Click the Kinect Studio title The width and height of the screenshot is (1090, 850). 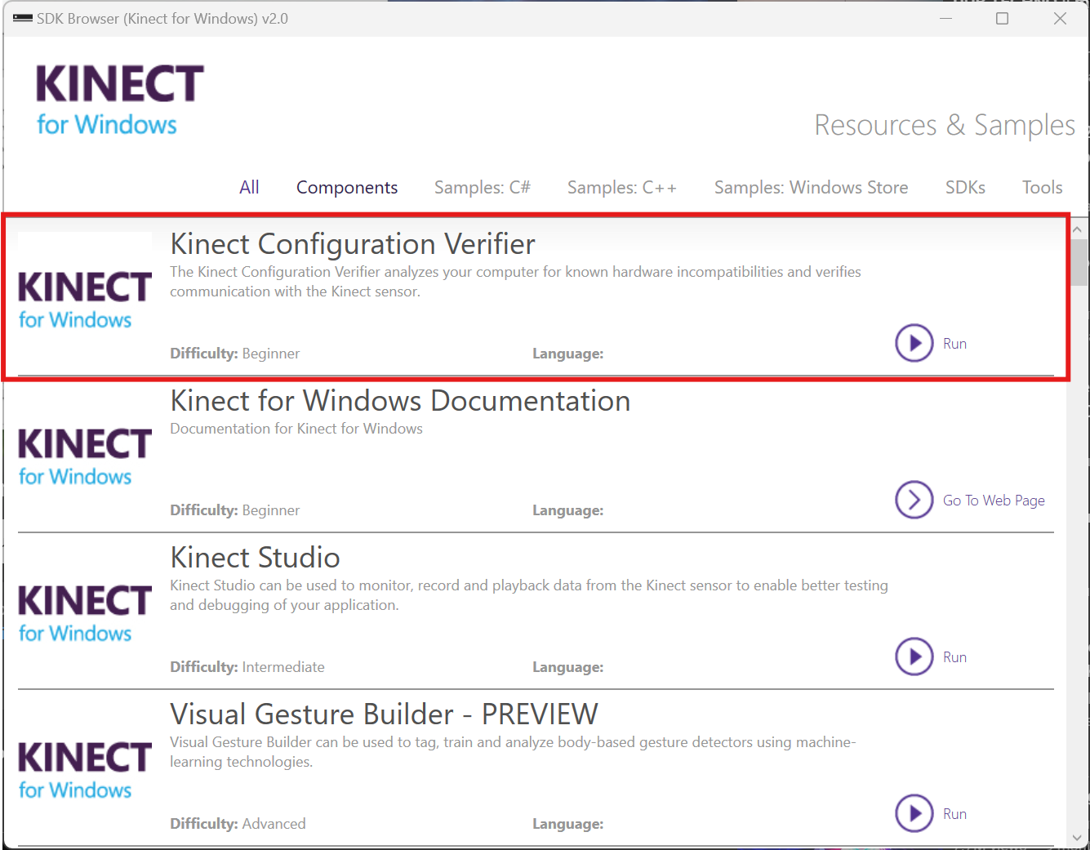coord(255,558)
